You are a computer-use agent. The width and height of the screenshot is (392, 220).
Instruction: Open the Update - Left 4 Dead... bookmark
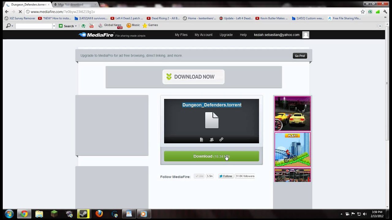tap(236, 18)
